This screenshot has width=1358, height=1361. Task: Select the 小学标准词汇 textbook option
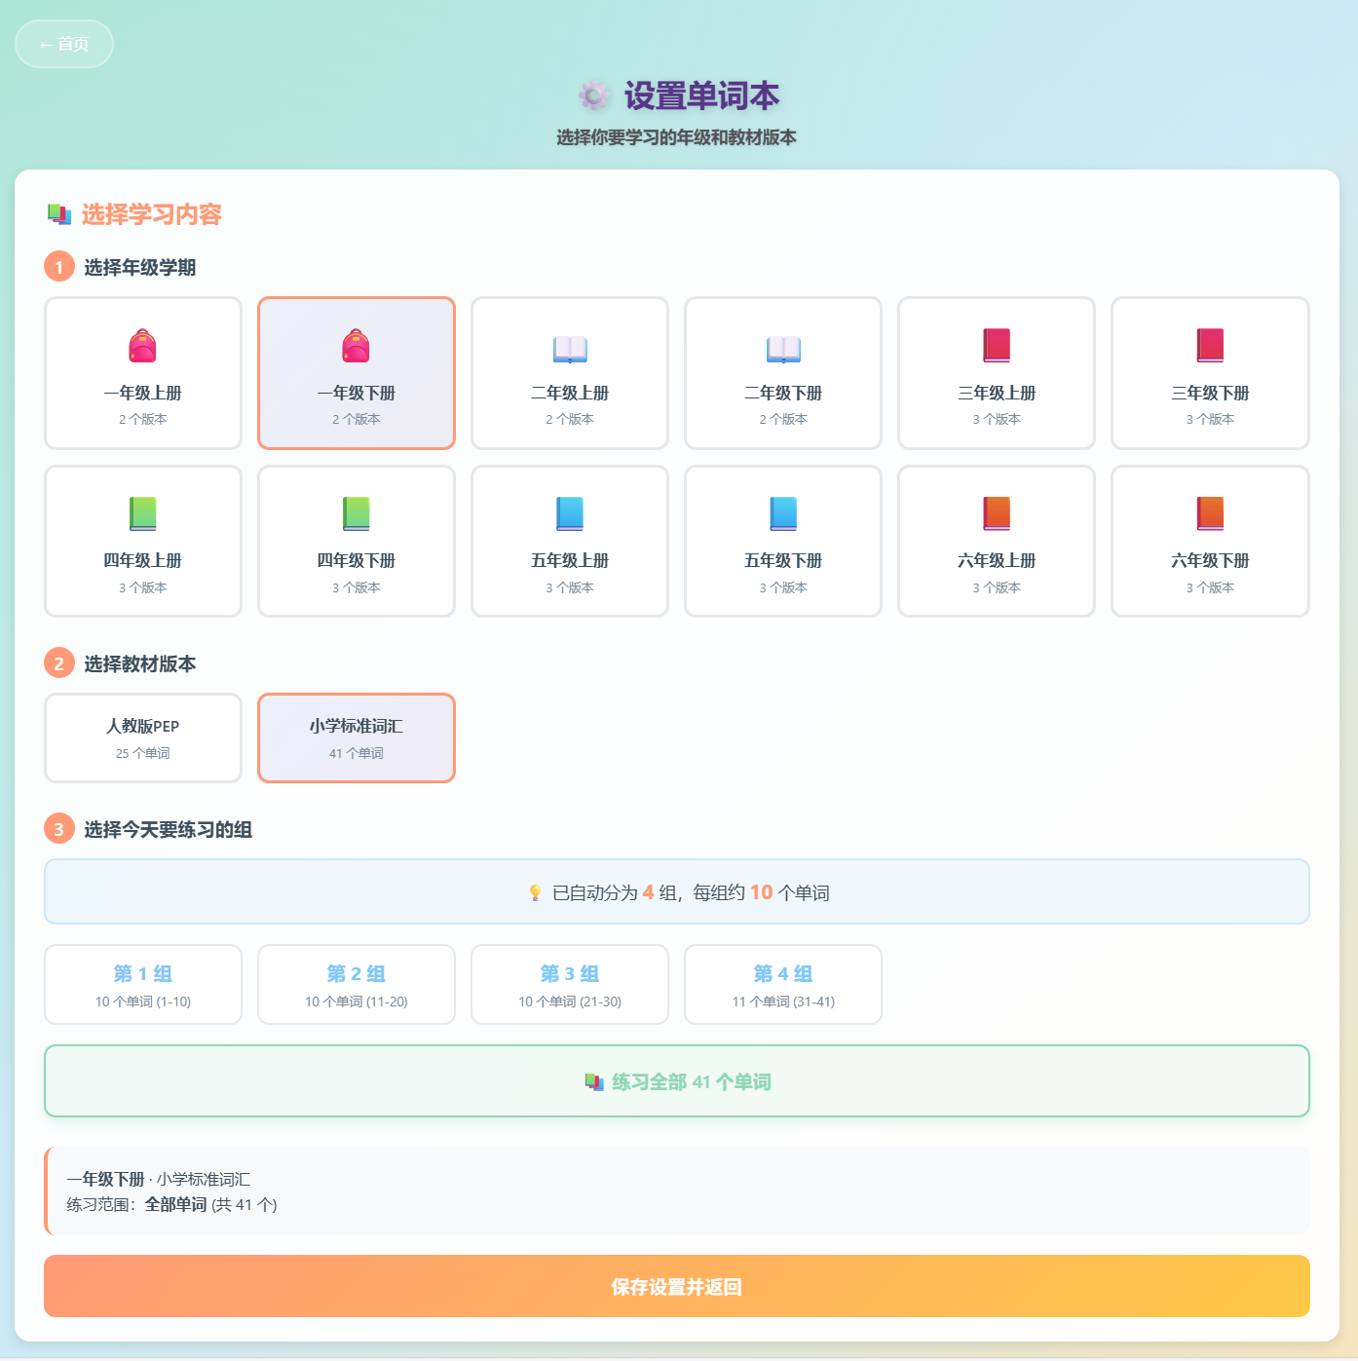(357, 737)
